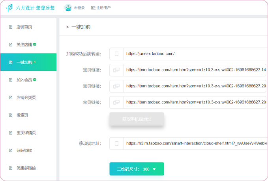Viewport: 268px width, 181px height.
Task: Click the device icon in third 宝贝链接 field
Action: coord(116,102)
